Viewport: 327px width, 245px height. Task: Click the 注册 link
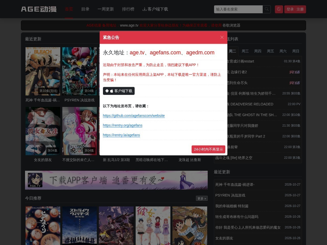(300, 9)
